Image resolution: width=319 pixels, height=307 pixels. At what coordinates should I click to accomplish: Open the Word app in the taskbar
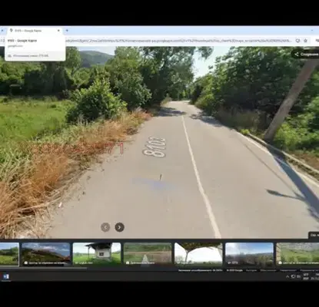[6, 276]
